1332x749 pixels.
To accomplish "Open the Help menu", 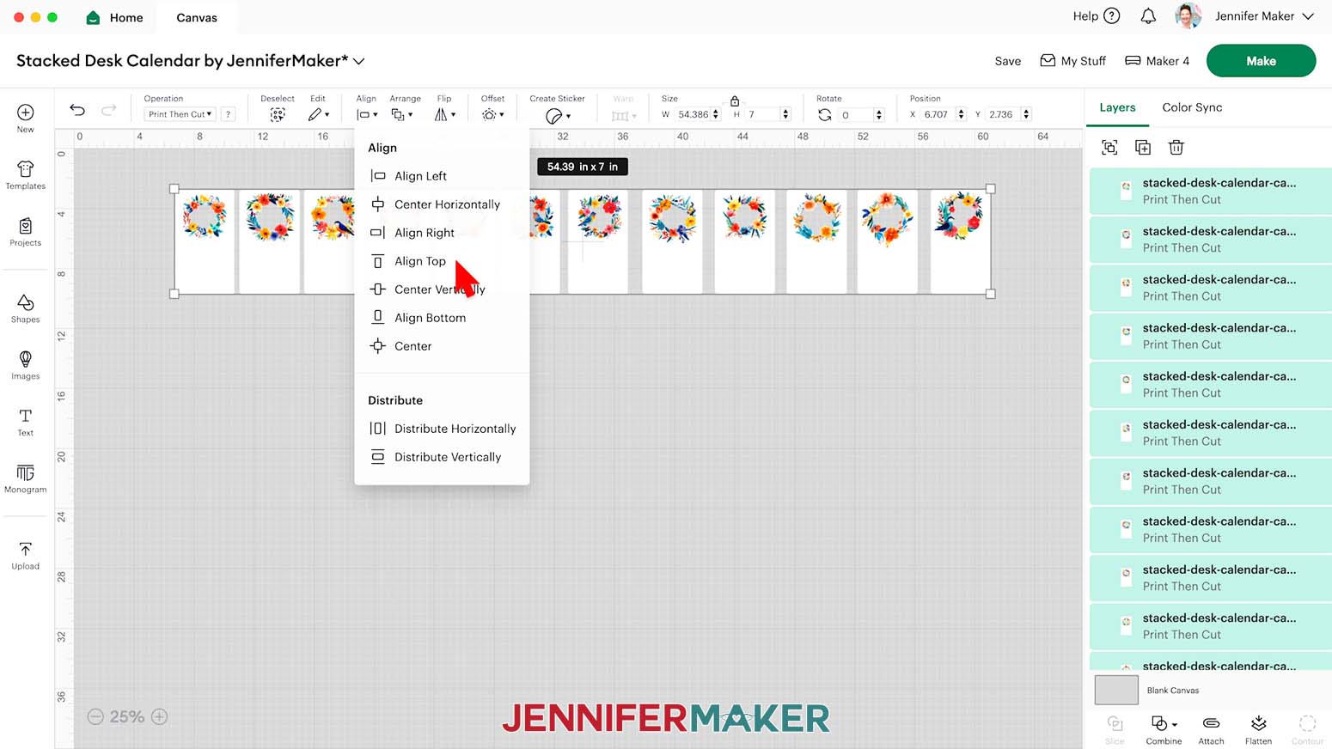I will pos(1097,16).
